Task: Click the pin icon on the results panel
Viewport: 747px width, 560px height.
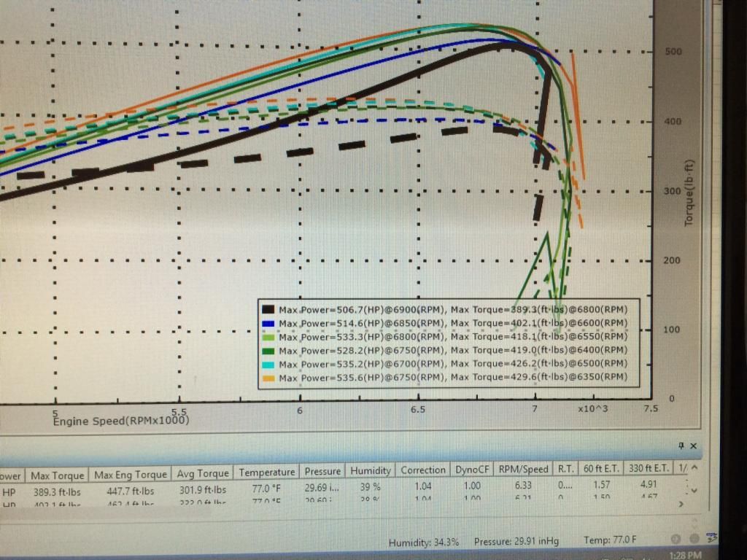Action: [682, 446]
